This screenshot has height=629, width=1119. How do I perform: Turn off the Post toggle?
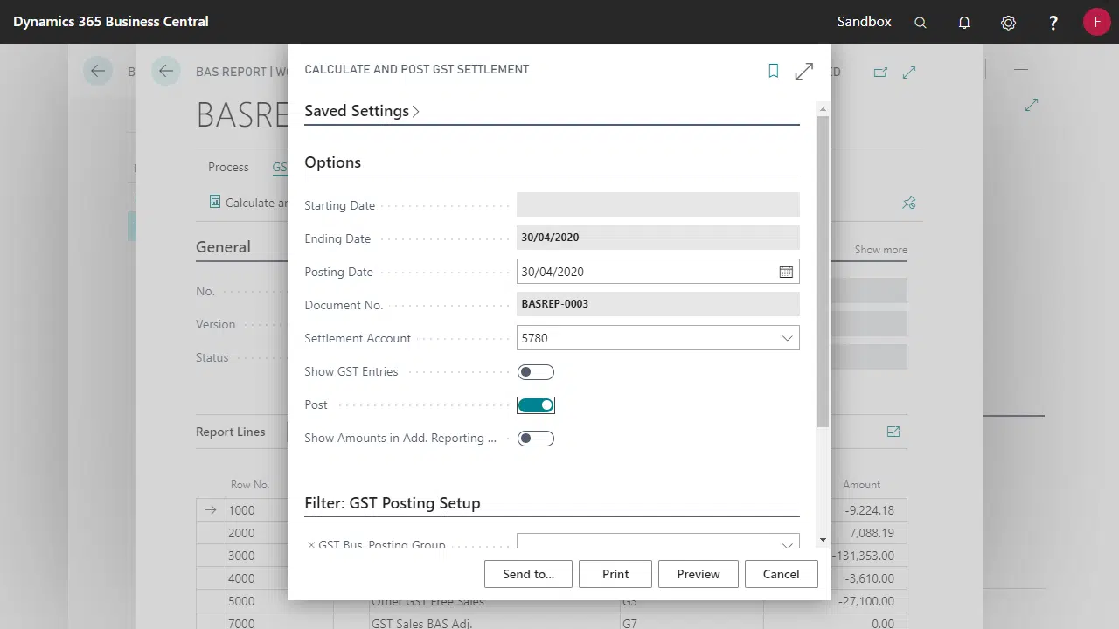tap(536, 405)
